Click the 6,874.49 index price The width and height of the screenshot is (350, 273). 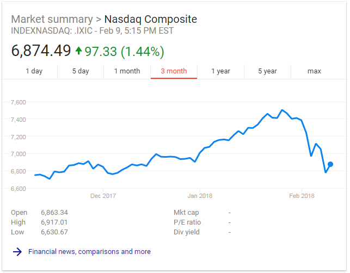click(x=41, y=51)
